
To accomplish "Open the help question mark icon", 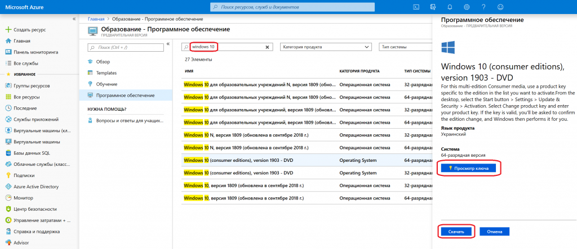I will tap(483, 7).
